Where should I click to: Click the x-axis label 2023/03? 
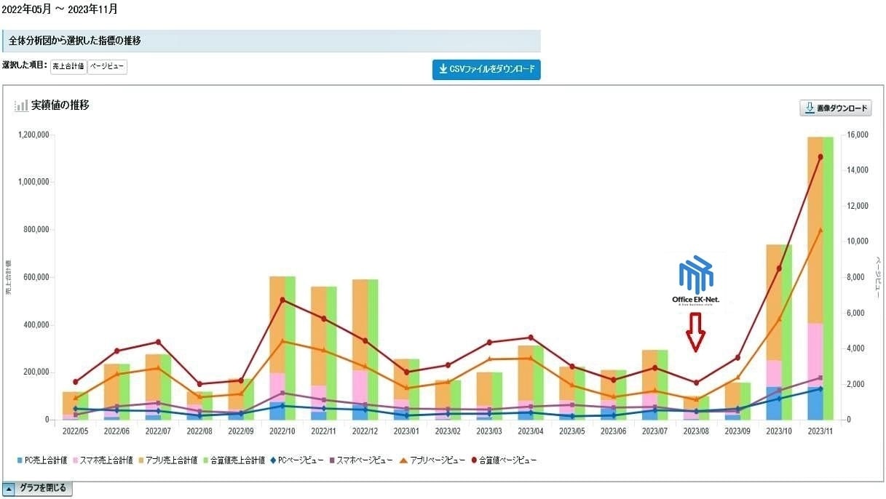489,431
